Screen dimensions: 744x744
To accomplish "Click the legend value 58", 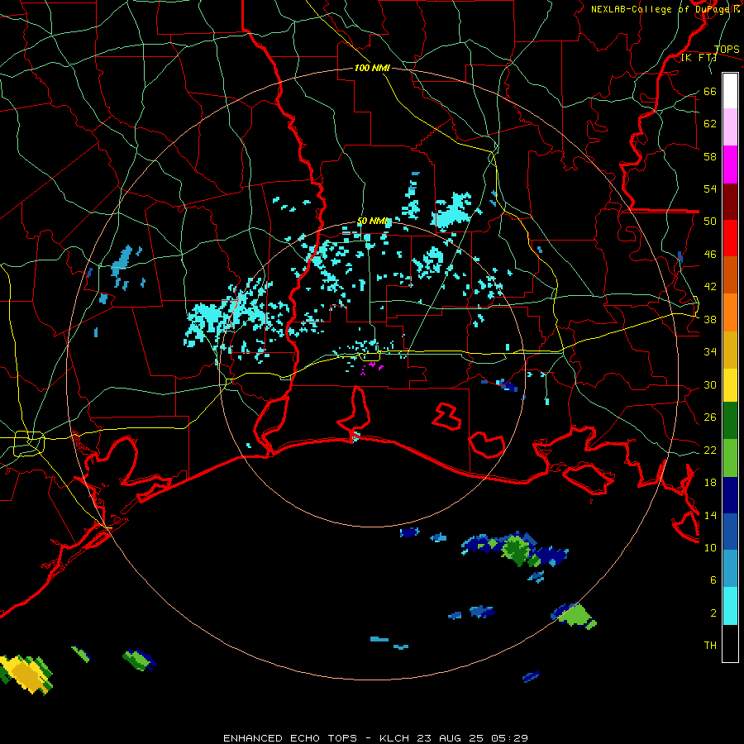I will [710, 156].
